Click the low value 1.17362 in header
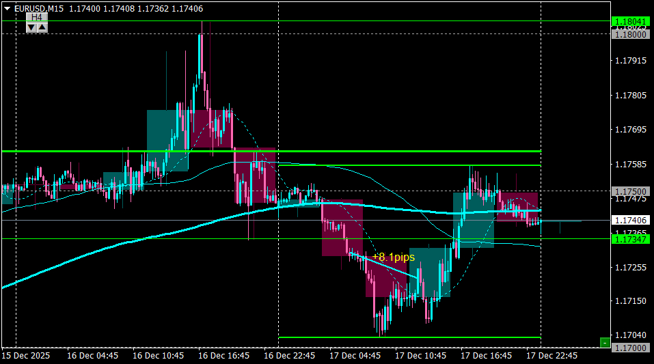 point(153,8)
